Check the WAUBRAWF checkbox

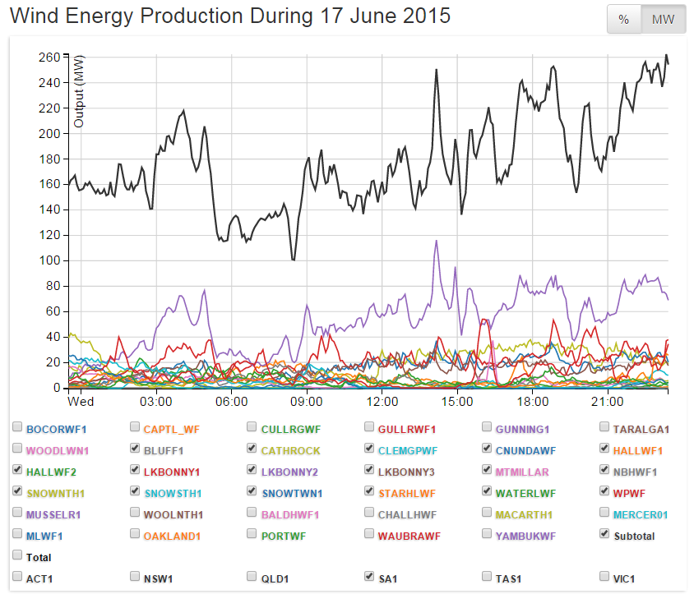coord(371,535)
